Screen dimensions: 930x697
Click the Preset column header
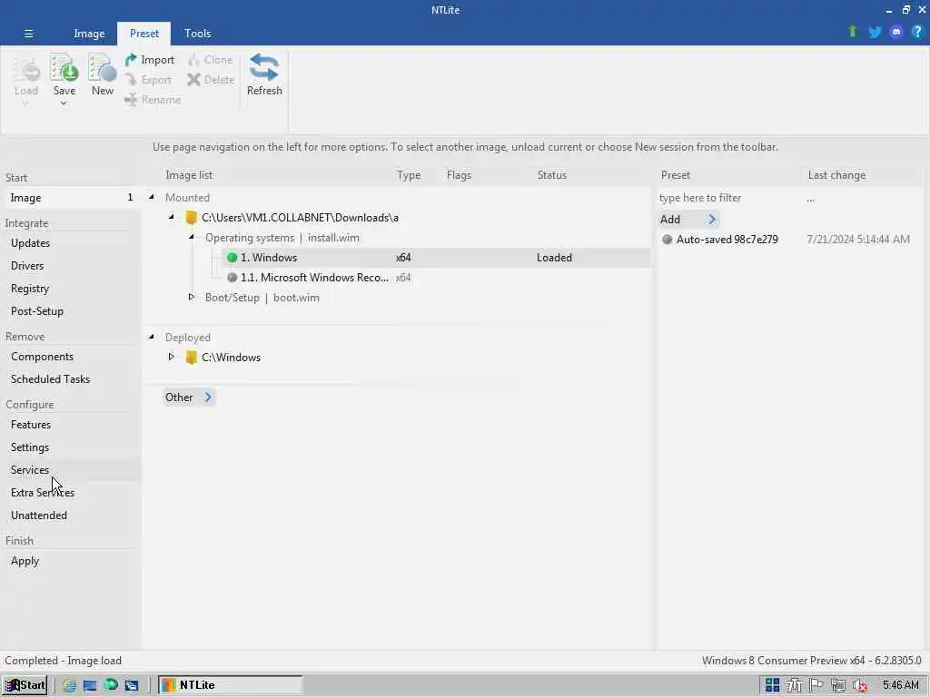pos(676,175)
